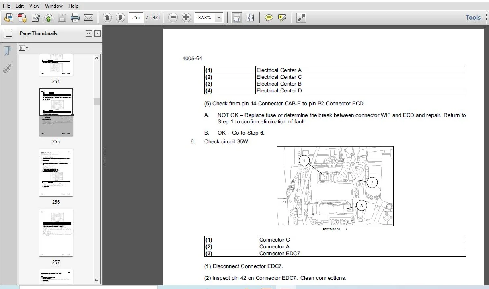This screenshot has width=489, height=289.
Task: Open the Edit menu
Action: (x=20, y=6)
